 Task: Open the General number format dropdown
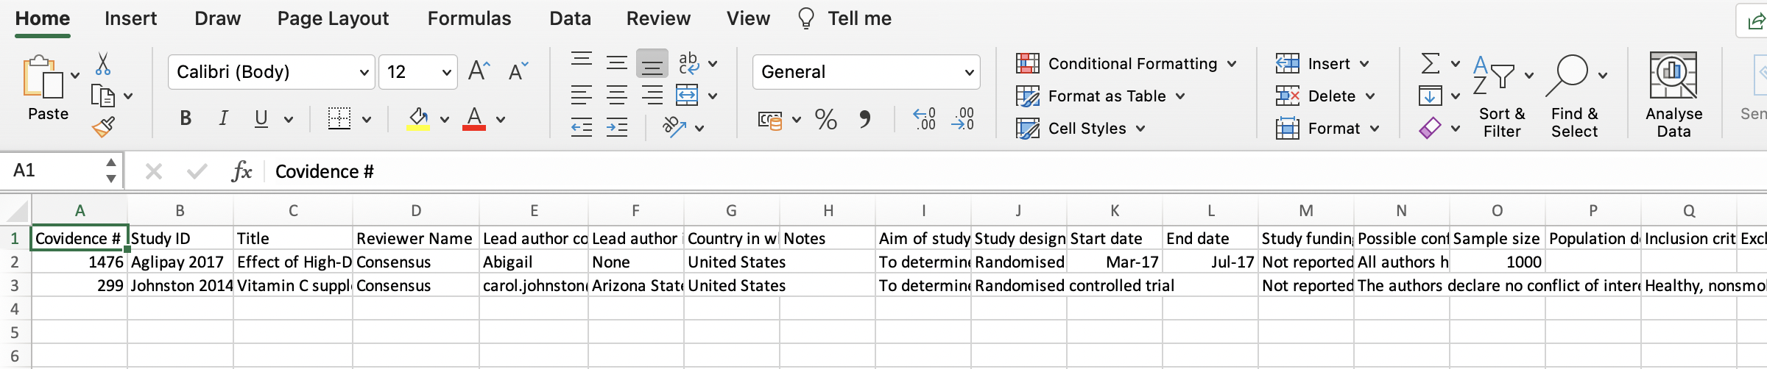969,72
